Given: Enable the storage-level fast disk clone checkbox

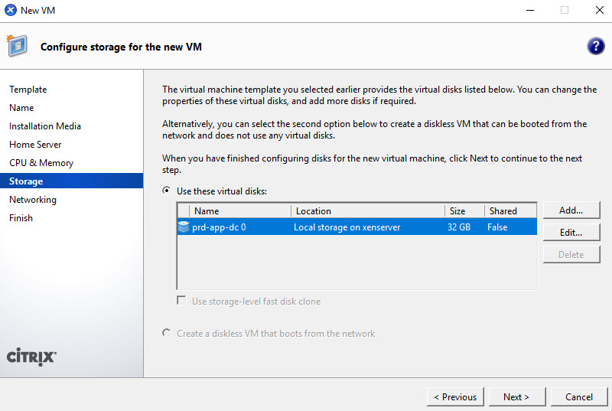Looking at the screenshot, I should pyautogui.click(x=182, y=302).
